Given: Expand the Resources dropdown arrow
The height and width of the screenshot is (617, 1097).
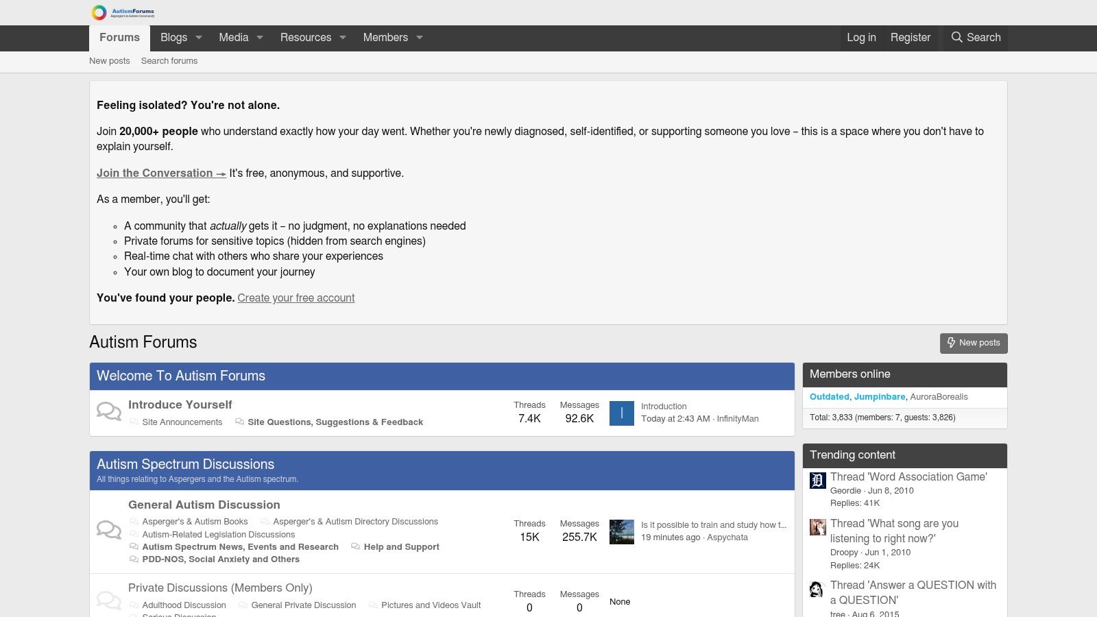Looking at the screenshot, I should (343, 38).
